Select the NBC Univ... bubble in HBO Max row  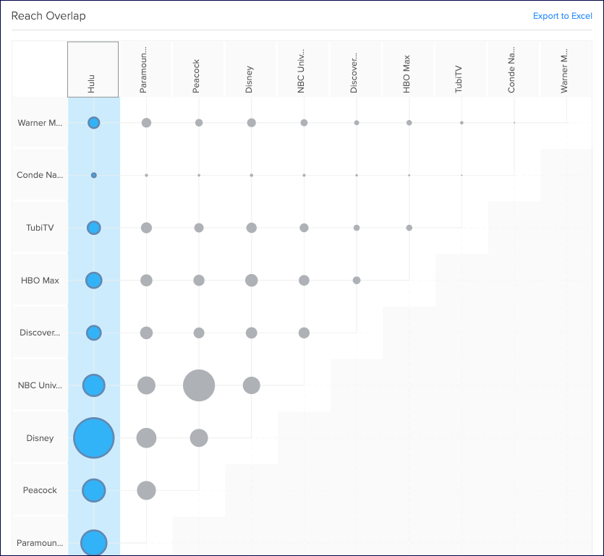[x=304, y=281]
